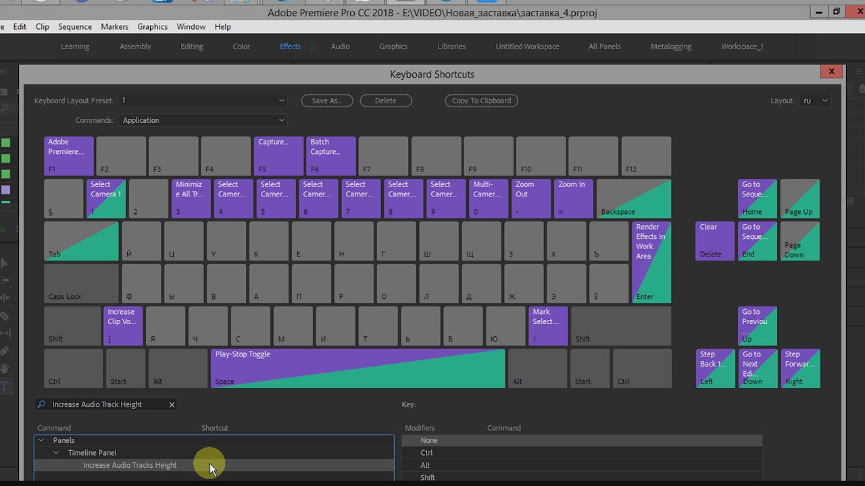Switch to the Learning workspace
This screenshot has width=865, height=486.
(x=75, y=47)
